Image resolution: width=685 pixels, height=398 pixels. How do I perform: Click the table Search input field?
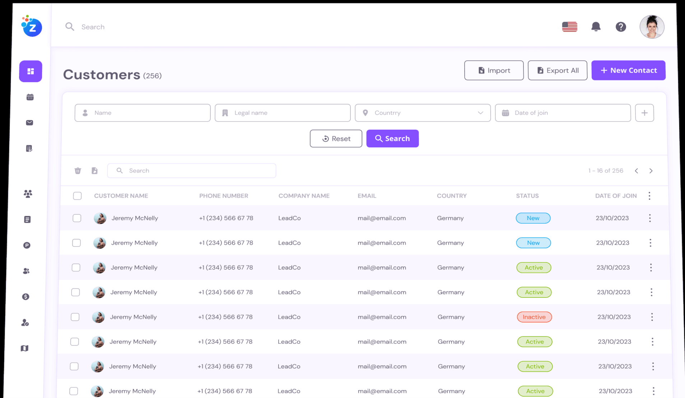pos(192,171)
